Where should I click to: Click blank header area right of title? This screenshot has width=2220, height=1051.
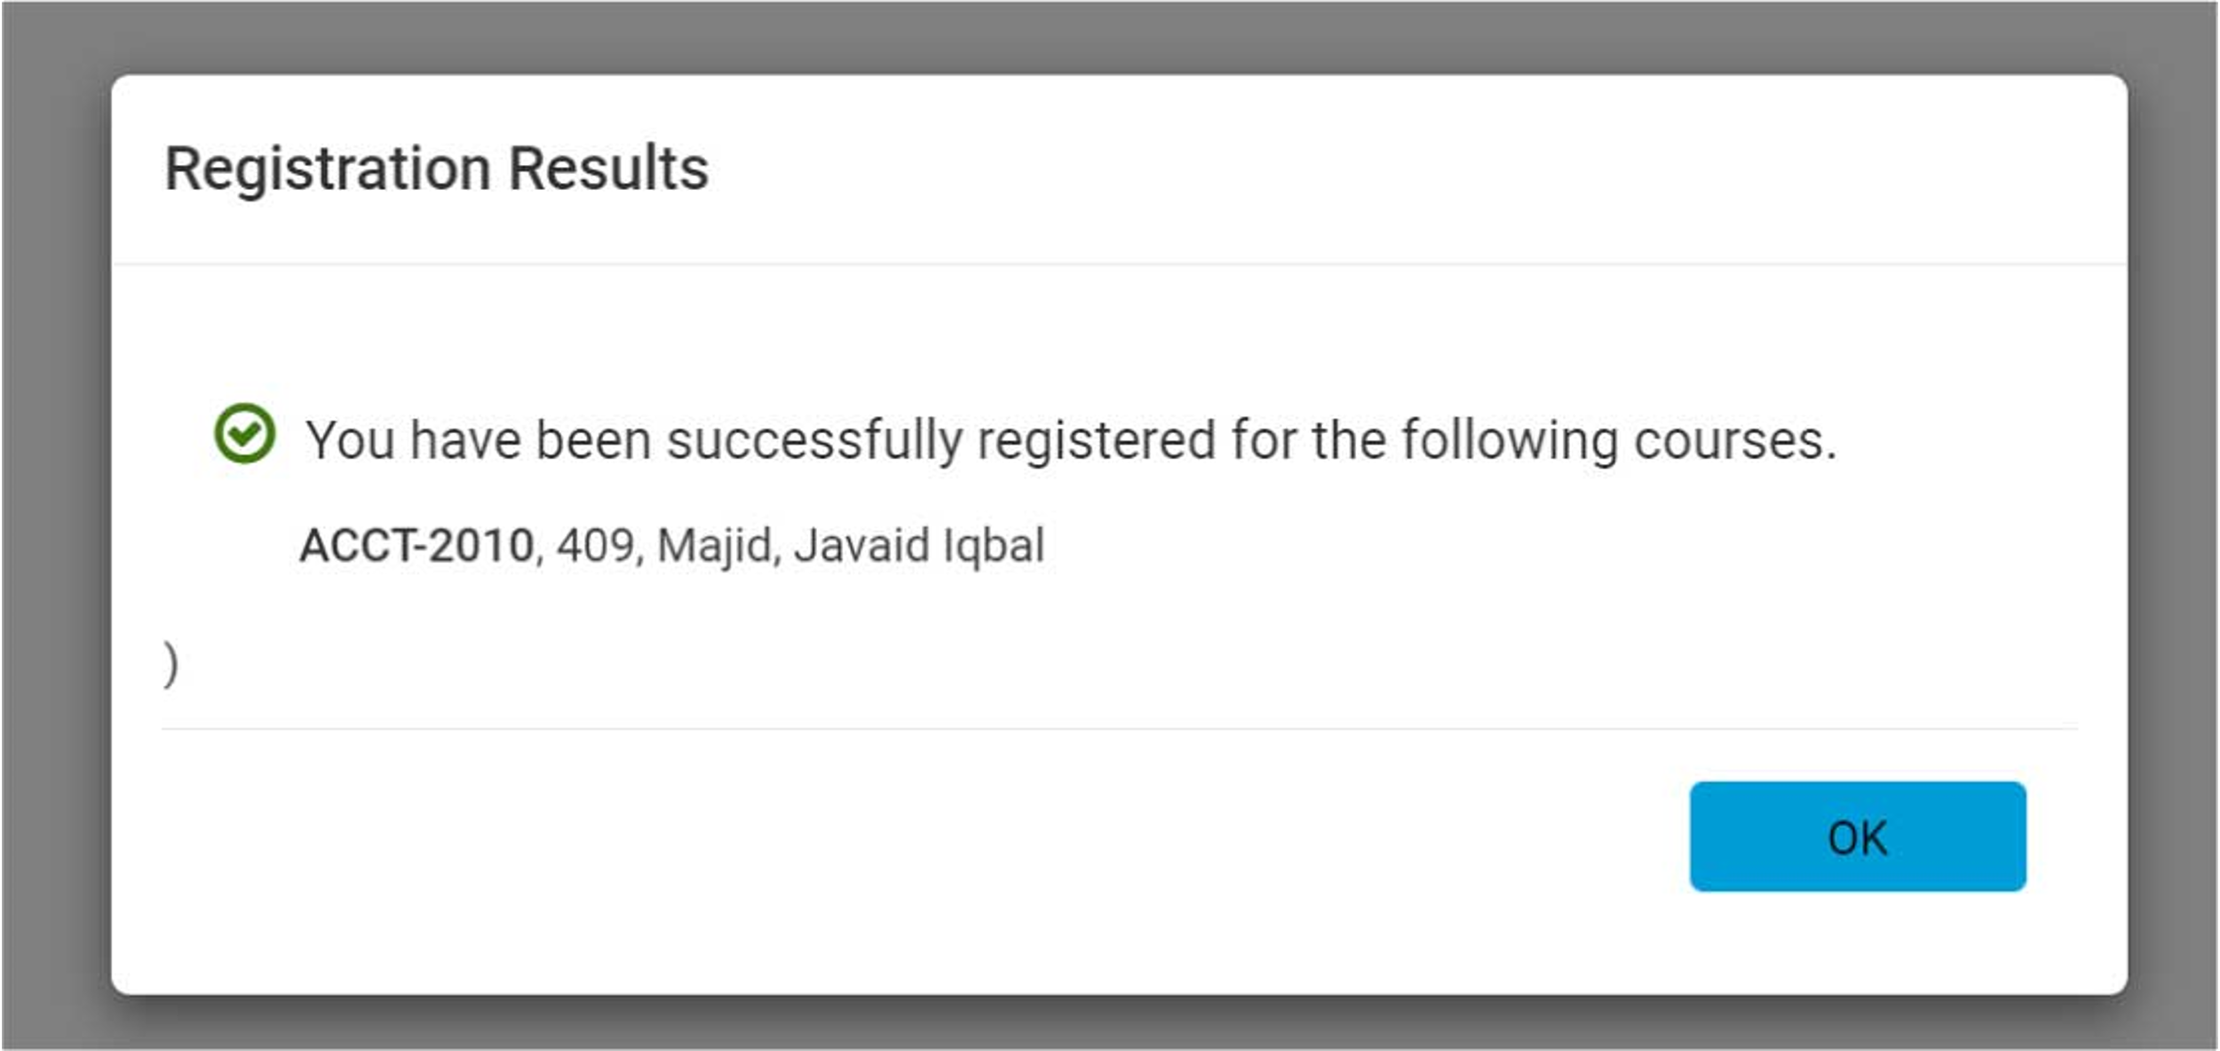point(1421,169)
